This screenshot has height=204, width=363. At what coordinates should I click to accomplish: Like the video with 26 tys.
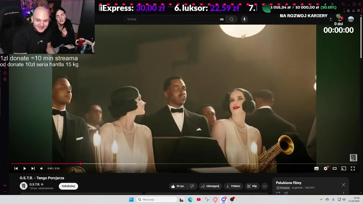(178, 186)
